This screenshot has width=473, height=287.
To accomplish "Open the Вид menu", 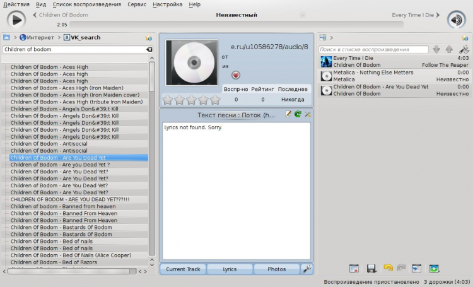I will click(41, 4).
